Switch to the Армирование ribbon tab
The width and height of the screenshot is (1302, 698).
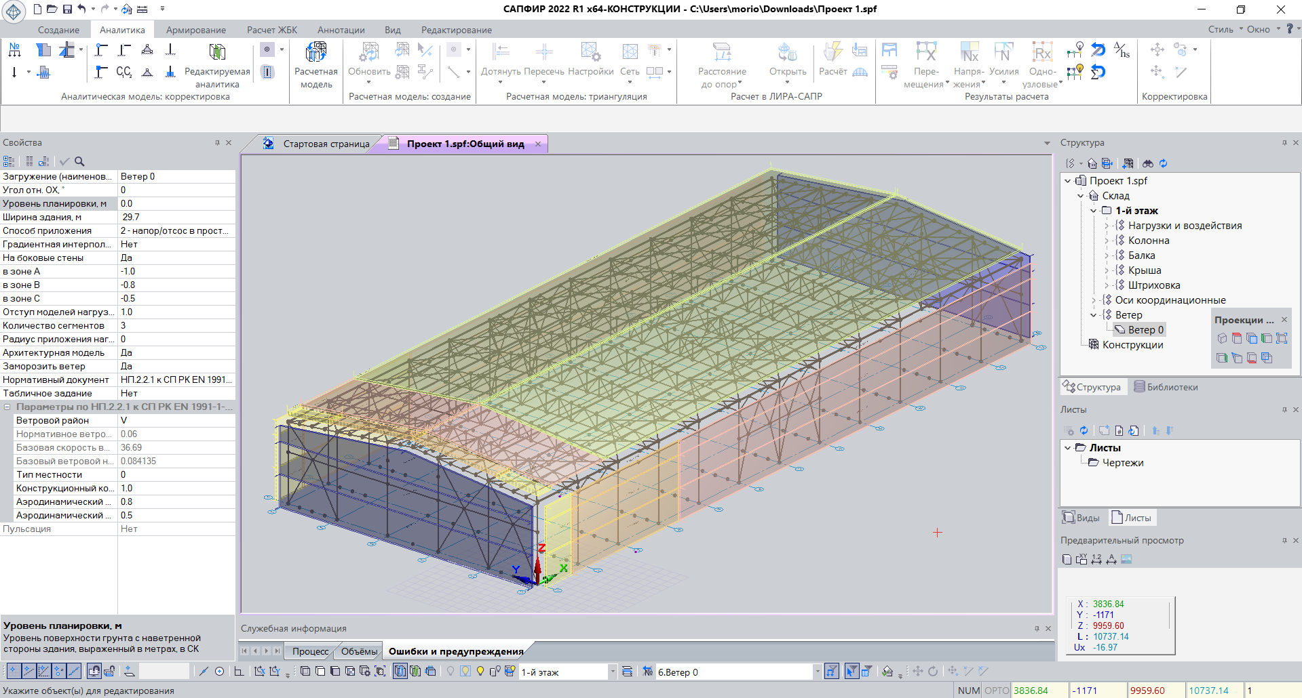pos(196,30)
